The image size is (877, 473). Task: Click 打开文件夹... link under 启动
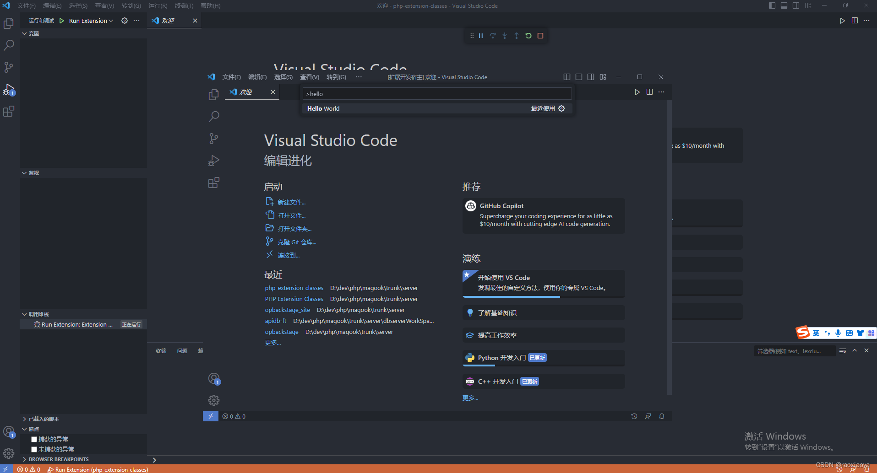pos(294,229)
